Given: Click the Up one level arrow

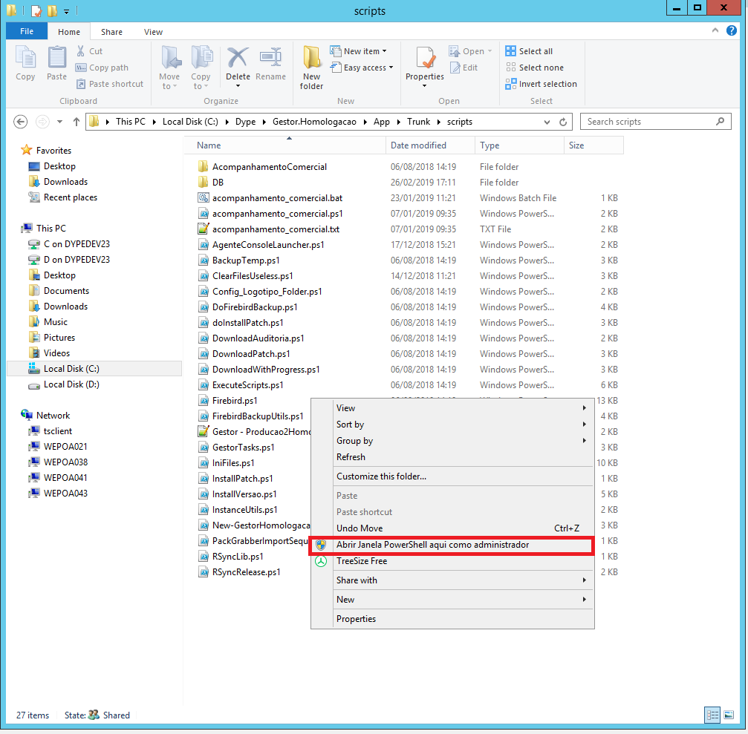Looking at the screenshot, I should tap(76, 122).
